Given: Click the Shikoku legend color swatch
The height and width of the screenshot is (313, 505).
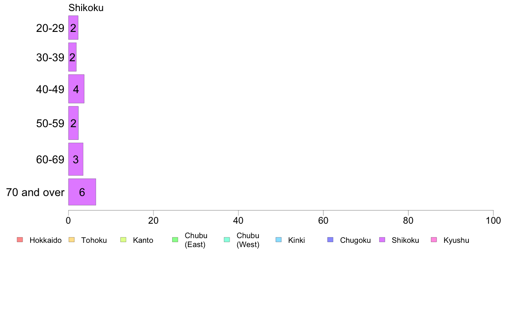Looking at the screenshot, I should (x=382, y=239).
